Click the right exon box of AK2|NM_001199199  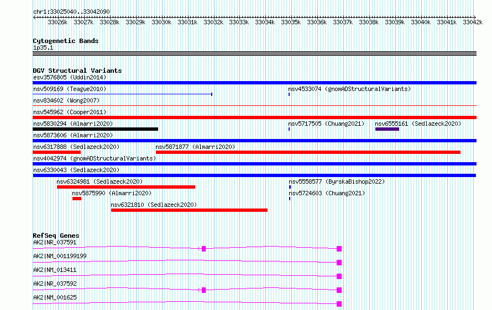point(339,263)
